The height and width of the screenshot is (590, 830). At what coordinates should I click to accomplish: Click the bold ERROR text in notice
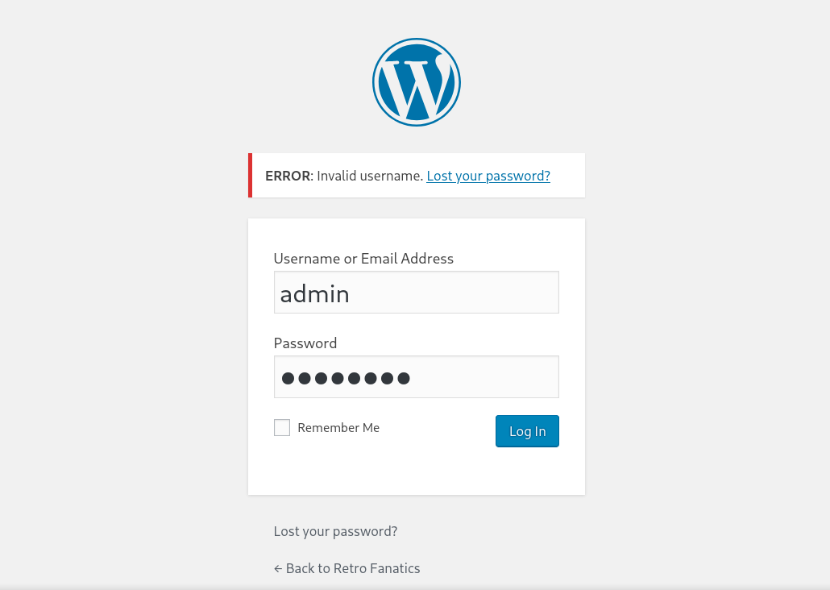288,176
